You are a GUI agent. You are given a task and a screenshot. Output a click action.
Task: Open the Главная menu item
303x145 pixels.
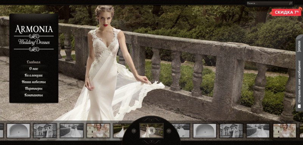(34, 62)
